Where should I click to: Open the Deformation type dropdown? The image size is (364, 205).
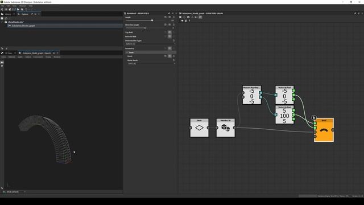150,44
